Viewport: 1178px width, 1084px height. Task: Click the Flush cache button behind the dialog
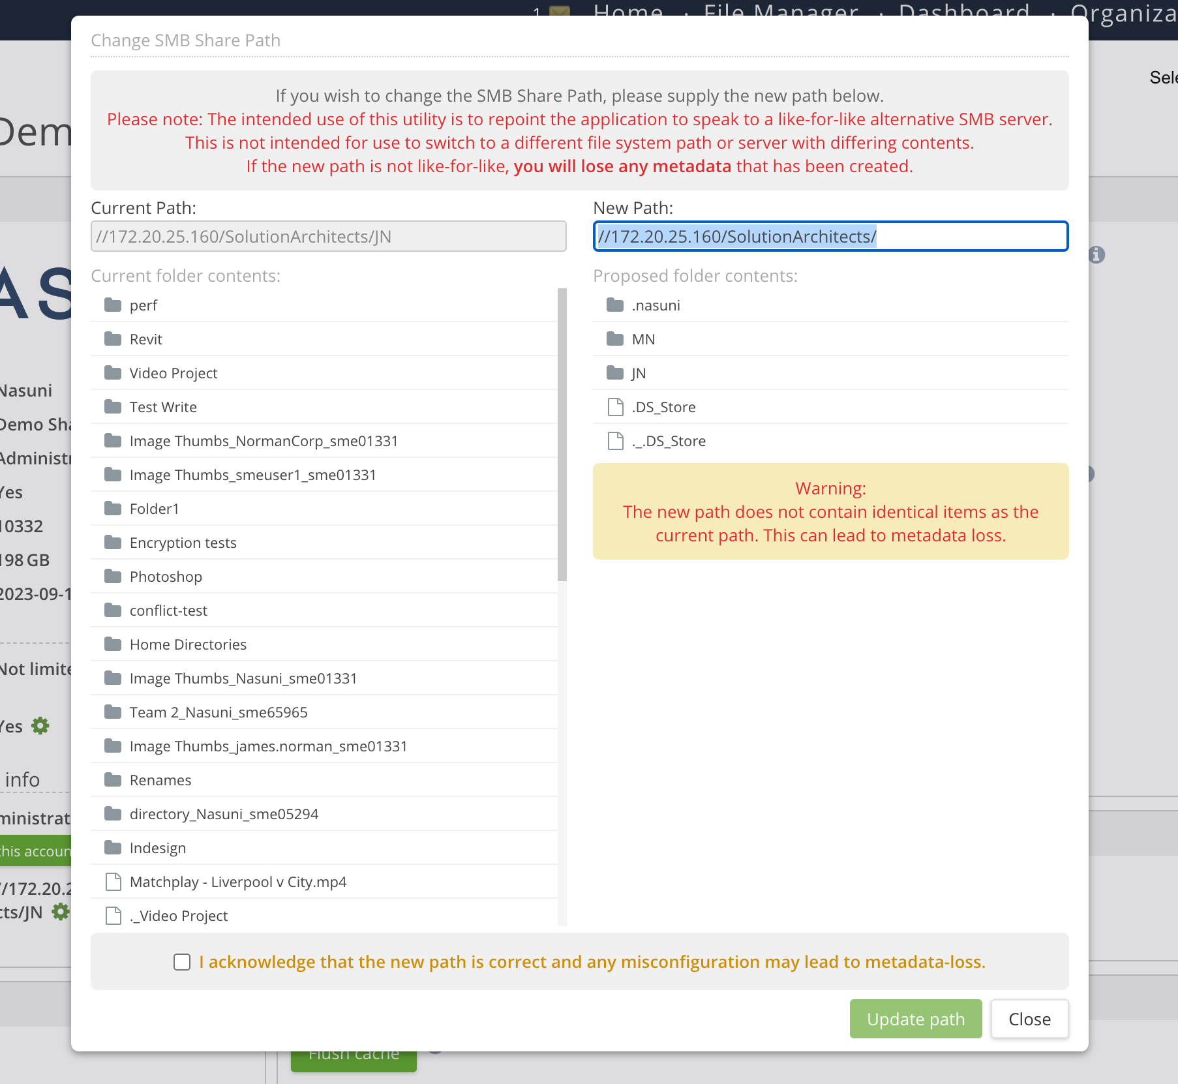[x=354, y=1061]
